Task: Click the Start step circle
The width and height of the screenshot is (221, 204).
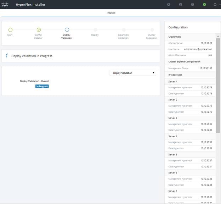Action: tap(10, 30)
